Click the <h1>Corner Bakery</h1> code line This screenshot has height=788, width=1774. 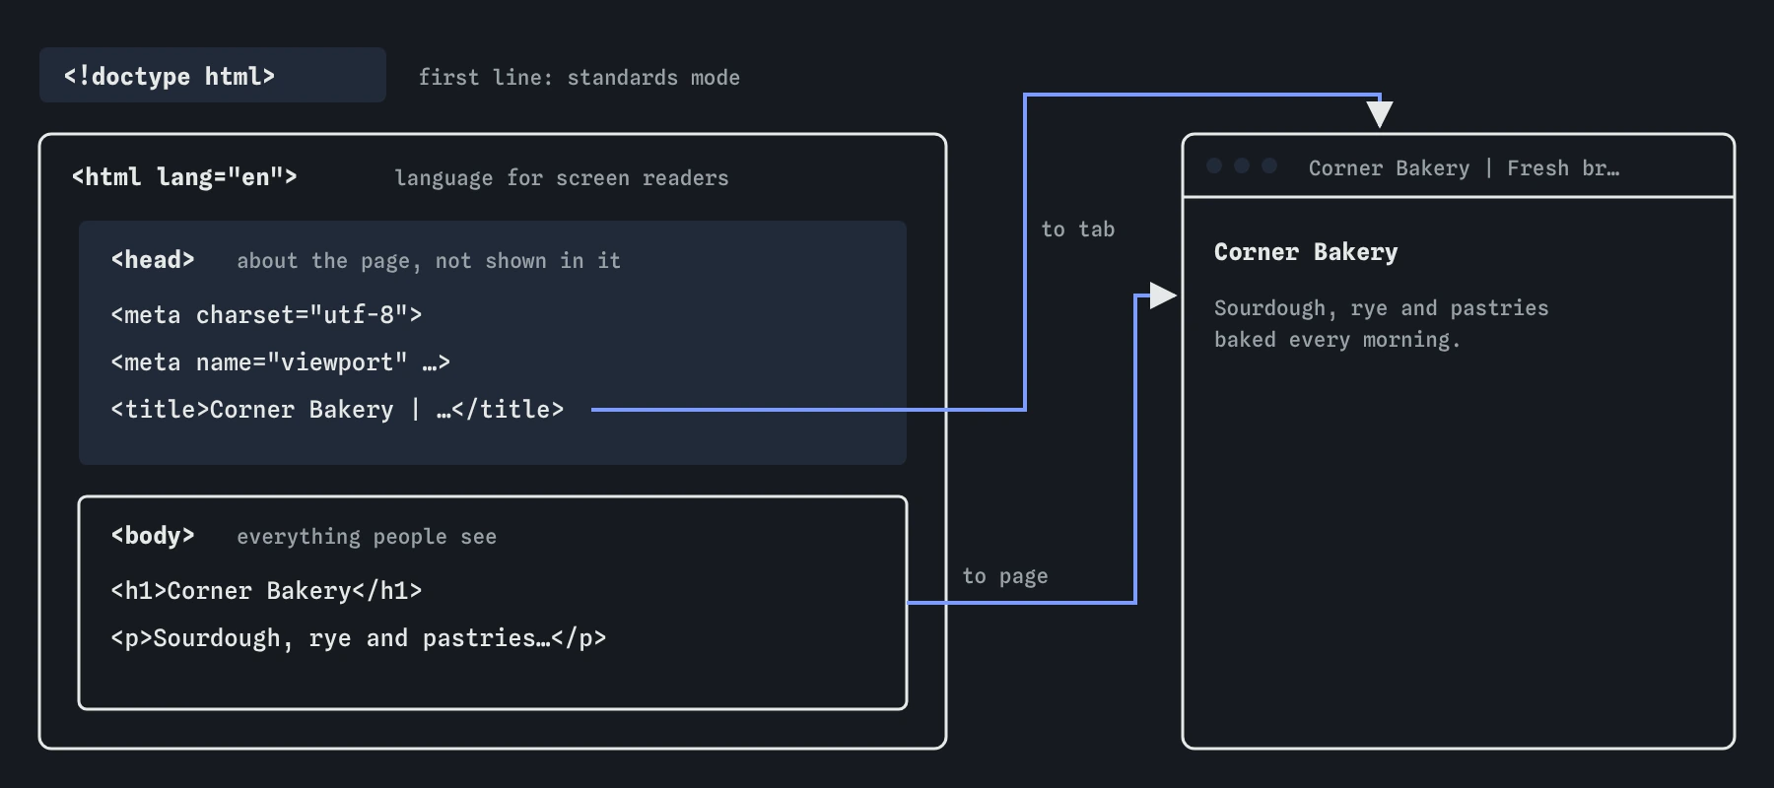(x=266, y=591)
